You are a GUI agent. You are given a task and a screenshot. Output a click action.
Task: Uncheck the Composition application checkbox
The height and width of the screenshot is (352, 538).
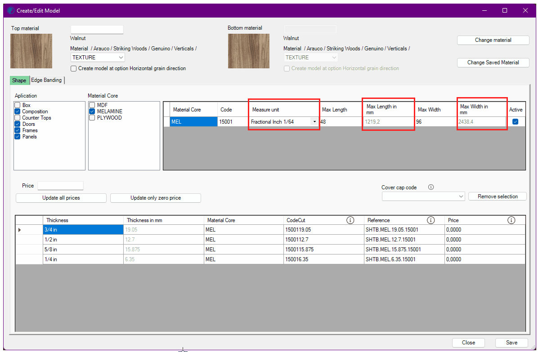click(18, 111)
